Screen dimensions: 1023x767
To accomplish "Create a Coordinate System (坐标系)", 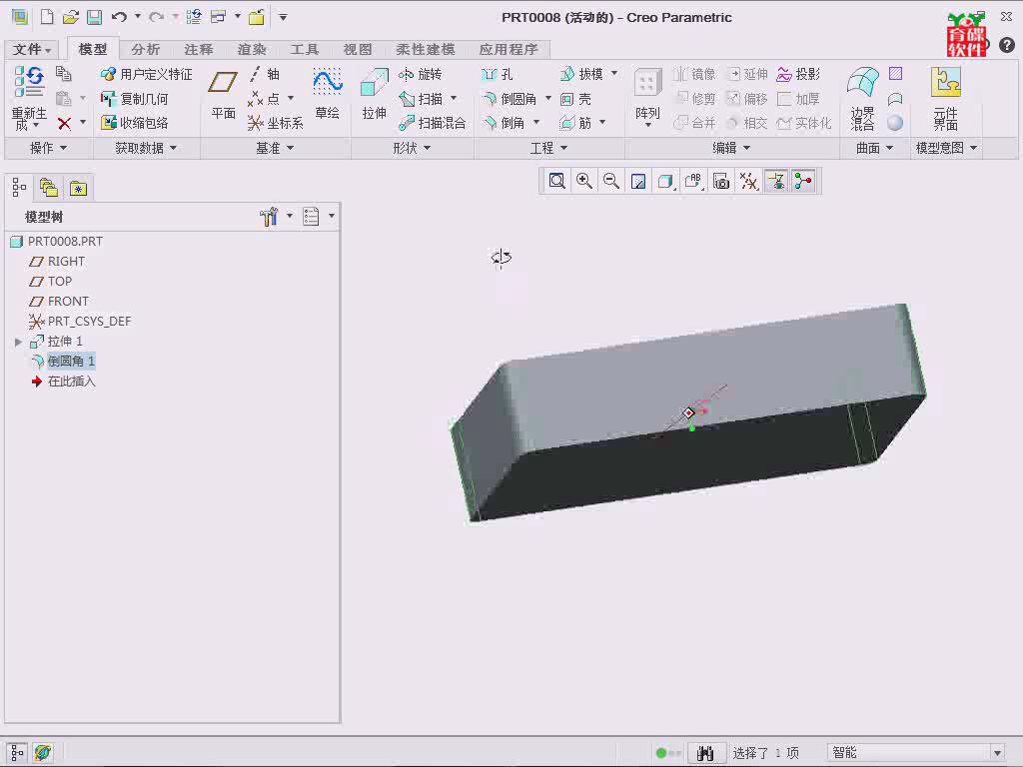I will 276,123.
